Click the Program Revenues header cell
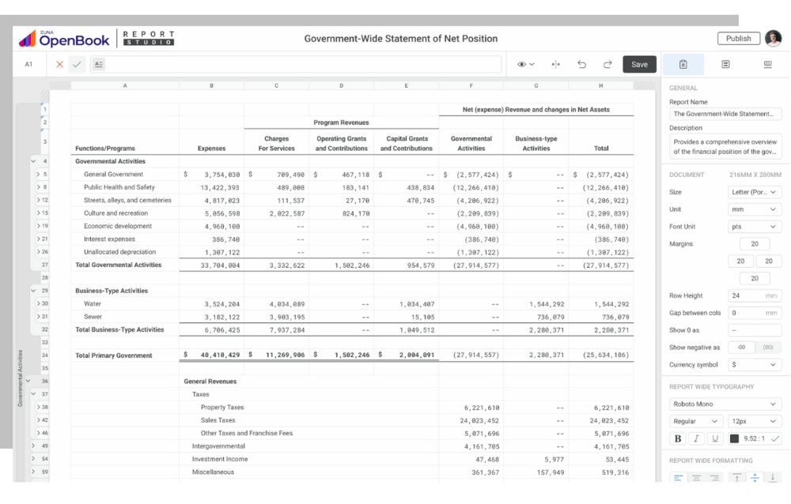Screen dimensions: 791x504 pos(341,122)
